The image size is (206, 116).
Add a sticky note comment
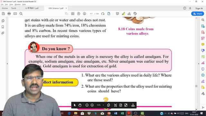coord(117,14)
